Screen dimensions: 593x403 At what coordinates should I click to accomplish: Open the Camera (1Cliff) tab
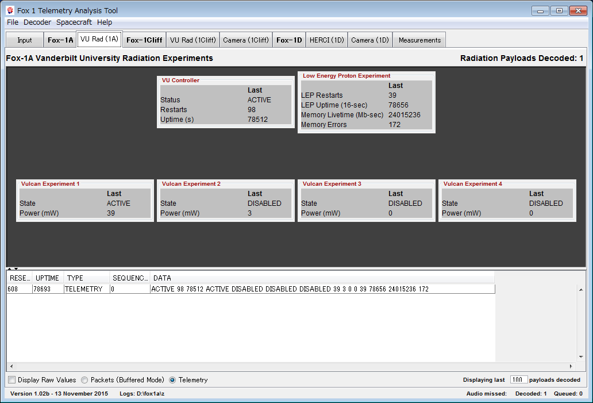point(246,40)
